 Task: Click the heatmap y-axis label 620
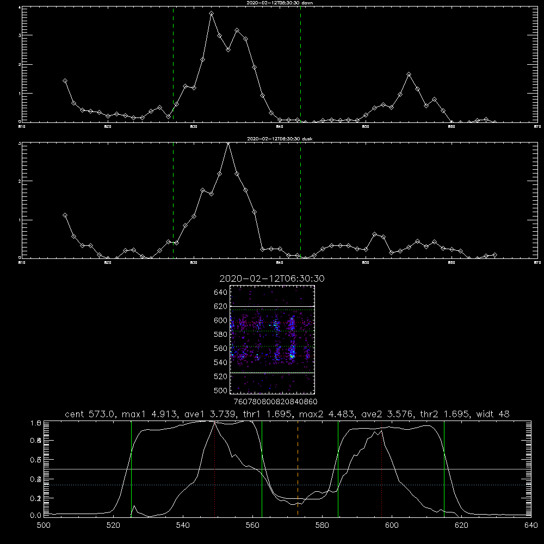tap(220, 306)
